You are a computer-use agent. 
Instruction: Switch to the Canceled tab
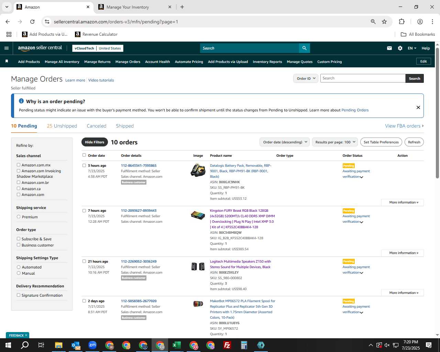(97, 126)
